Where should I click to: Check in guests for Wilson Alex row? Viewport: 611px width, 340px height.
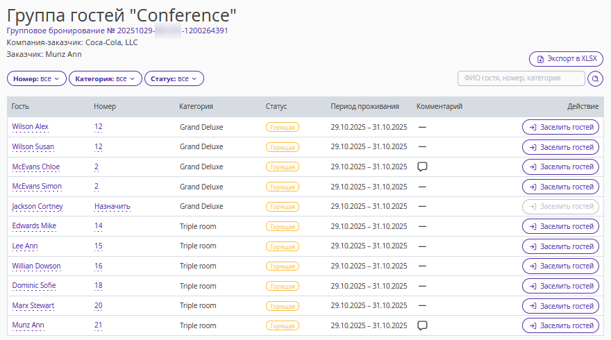coord(560,127)
